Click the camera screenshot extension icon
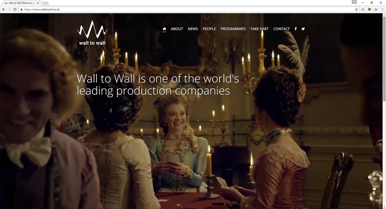The image size is (386, 209). 376,9
